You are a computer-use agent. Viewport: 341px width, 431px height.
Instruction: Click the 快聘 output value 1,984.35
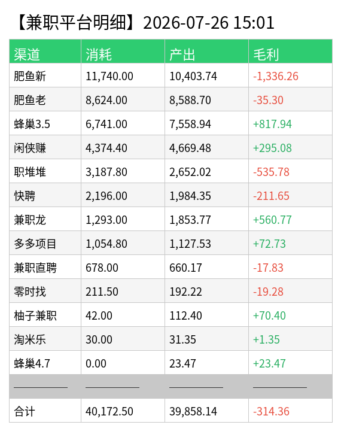pyautogui.click(x=190, y=196)
